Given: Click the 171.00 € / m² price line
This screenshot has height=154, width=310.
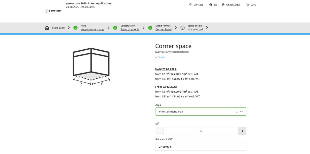Looking at the screenshot, I should tap(177, 96).
